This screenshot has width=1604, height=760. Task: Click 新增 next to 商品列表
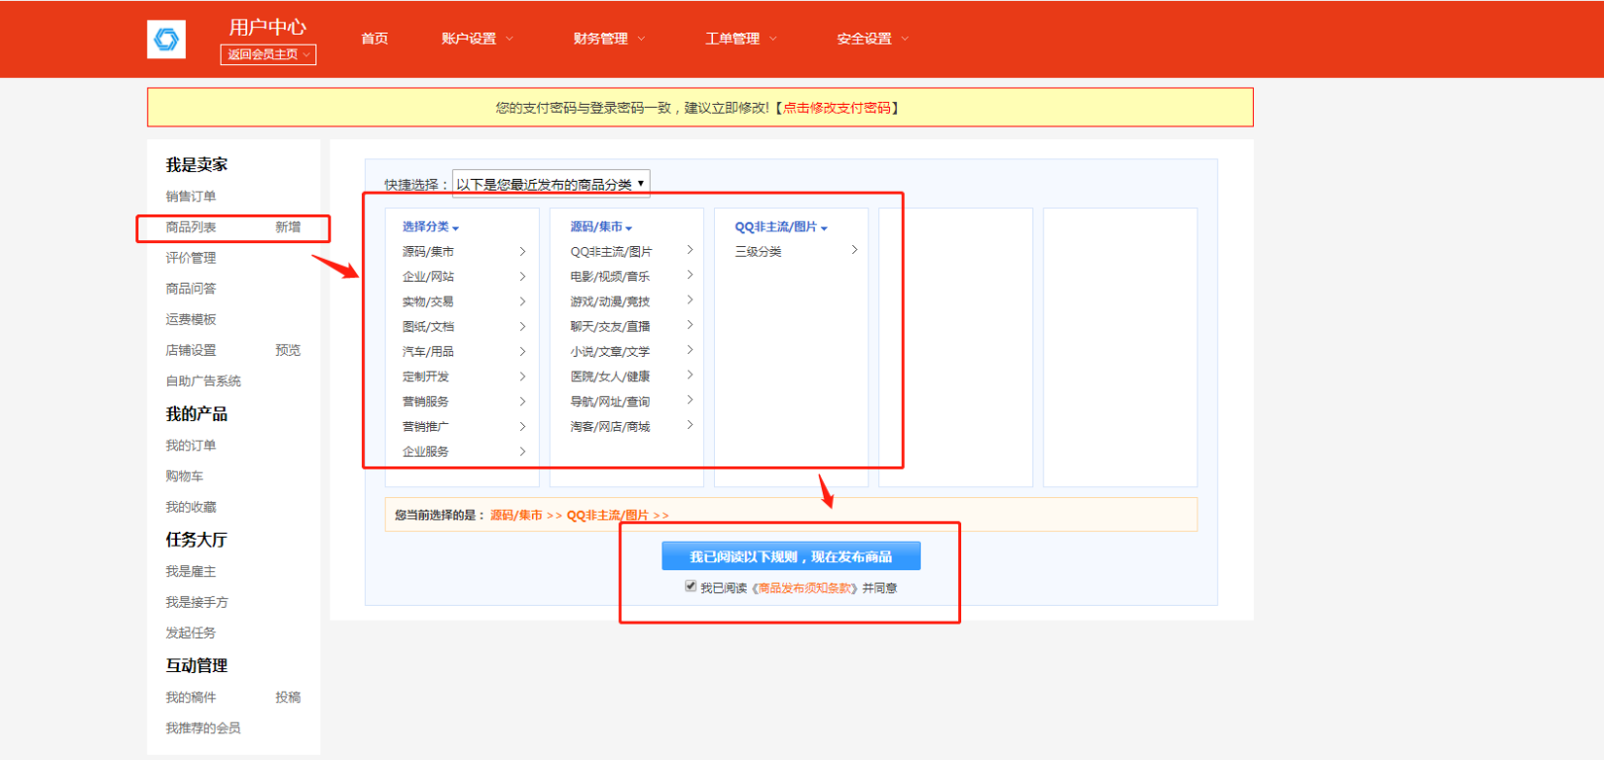point(288,227)
